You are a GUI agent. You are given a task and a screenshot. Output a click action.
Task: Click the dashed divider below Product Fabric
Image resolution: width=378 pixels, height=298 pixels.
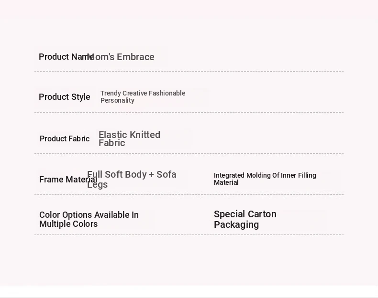coord(189,154)
